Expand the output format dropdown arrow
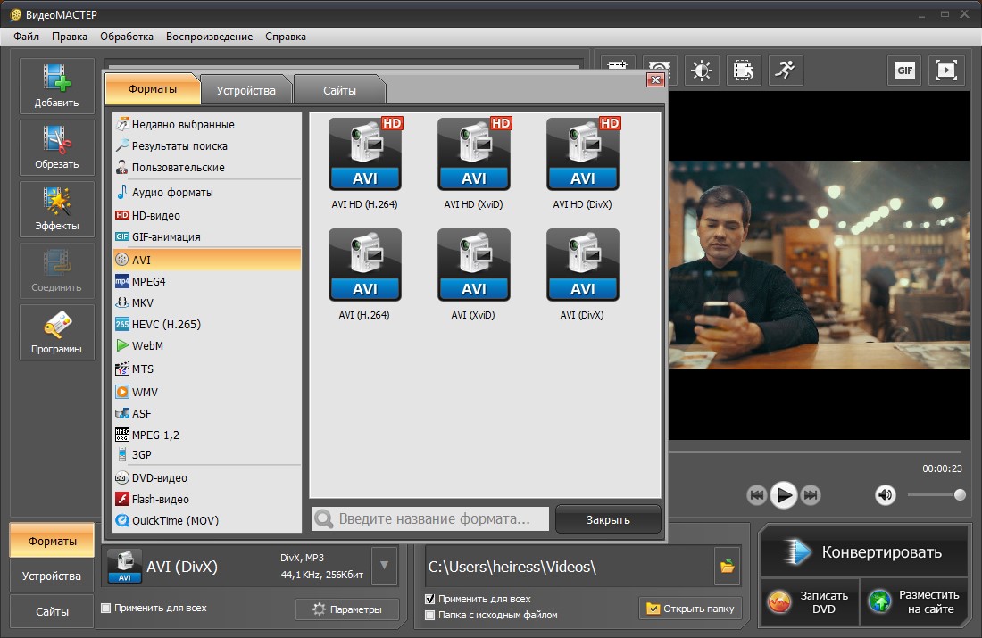Screen dimensions: 982x638 [x=384, y=566]
